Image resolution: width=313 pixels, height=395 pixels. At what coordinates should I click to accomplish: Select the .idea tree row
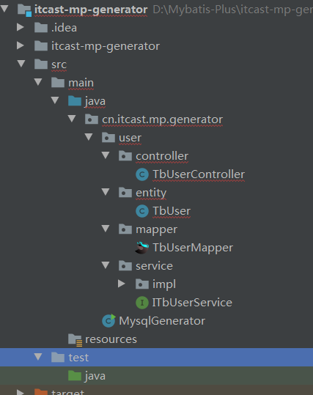click(157, 27)
